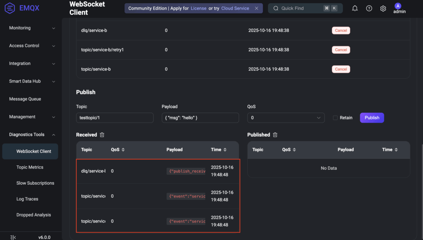
Task: Go to Log Traces in sidebar
Action: click(x=27, y=199)
